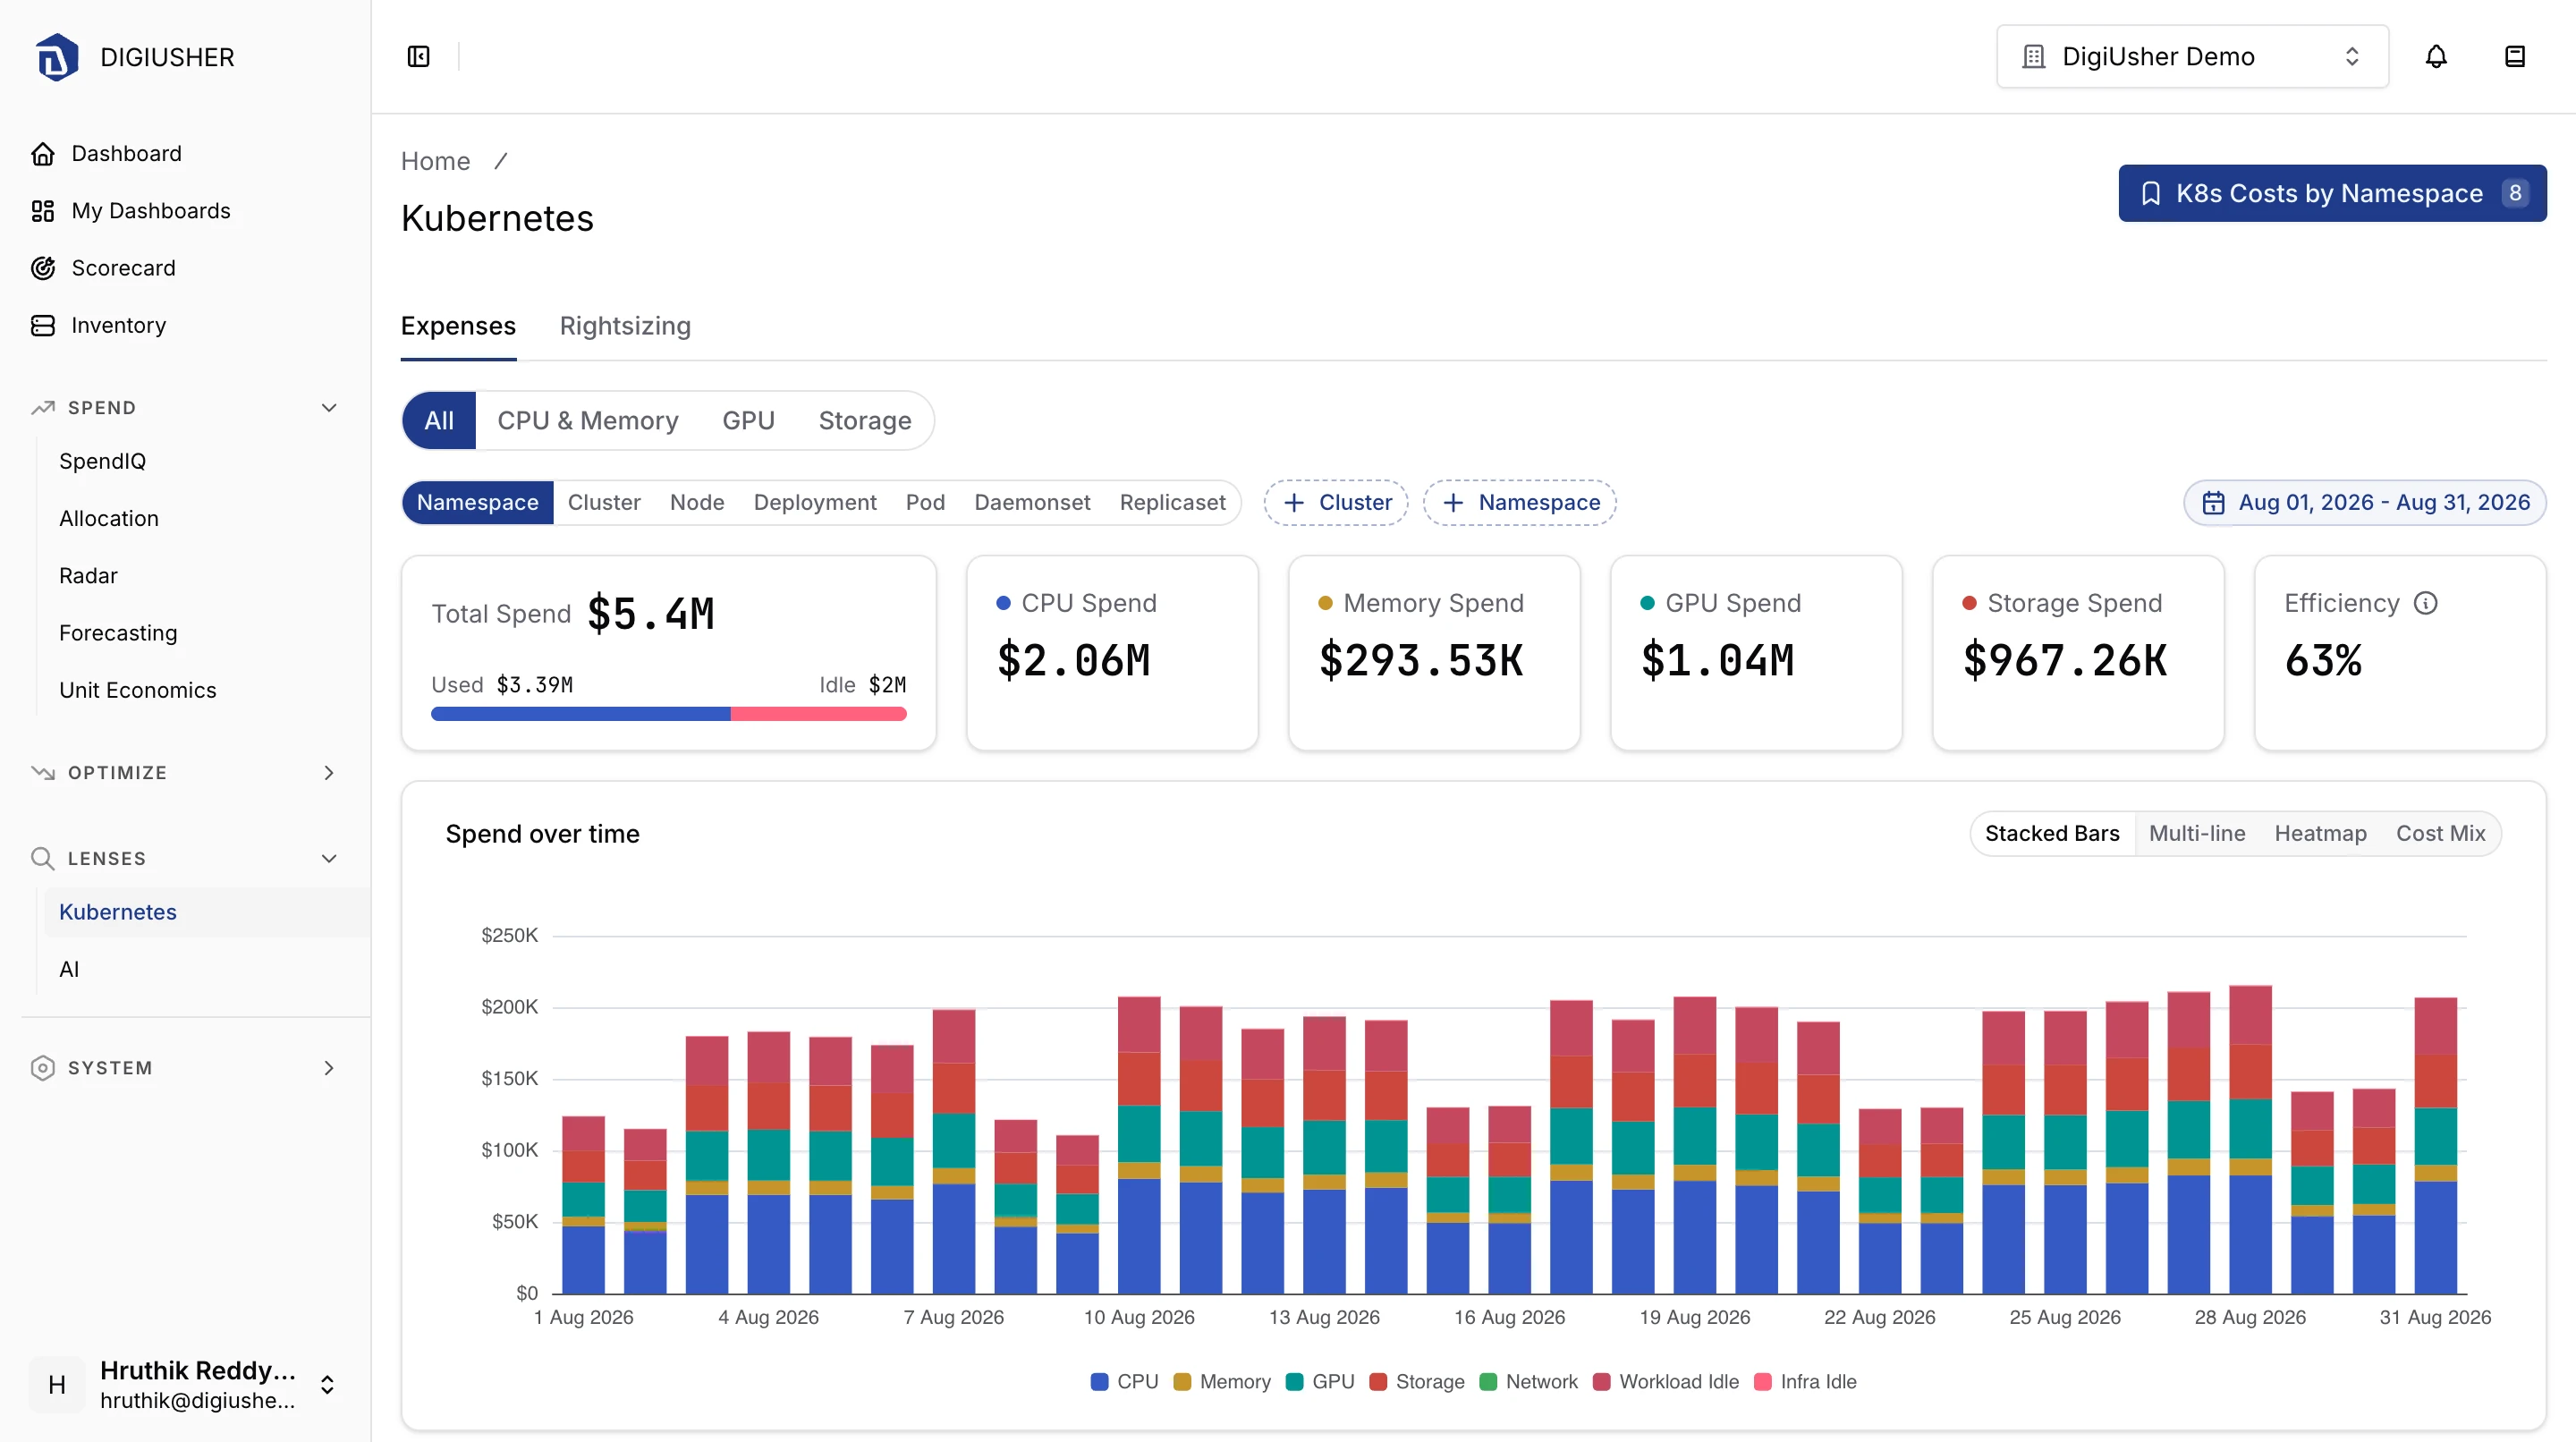The image size is (2576, 1442).
Task: Group by Namespace
Action: 478,503
